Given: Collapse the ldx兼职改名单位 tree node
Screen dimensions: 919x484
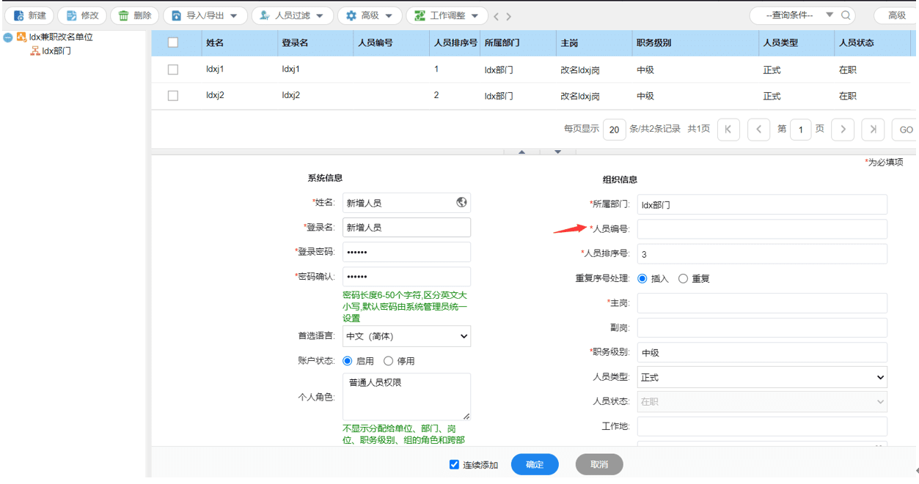Looking at the screenshot, I should coord(8,37).
